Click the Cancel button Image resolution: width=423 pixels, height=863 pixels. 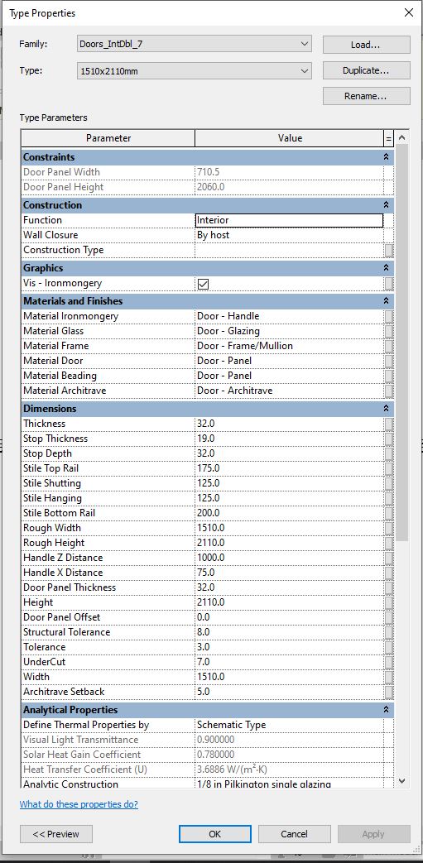(x=295, y=834)
